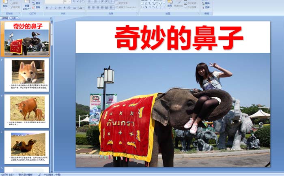
Task: Open Shape Effects (形状效果) dropdown
Action: [x=191, y=7]
